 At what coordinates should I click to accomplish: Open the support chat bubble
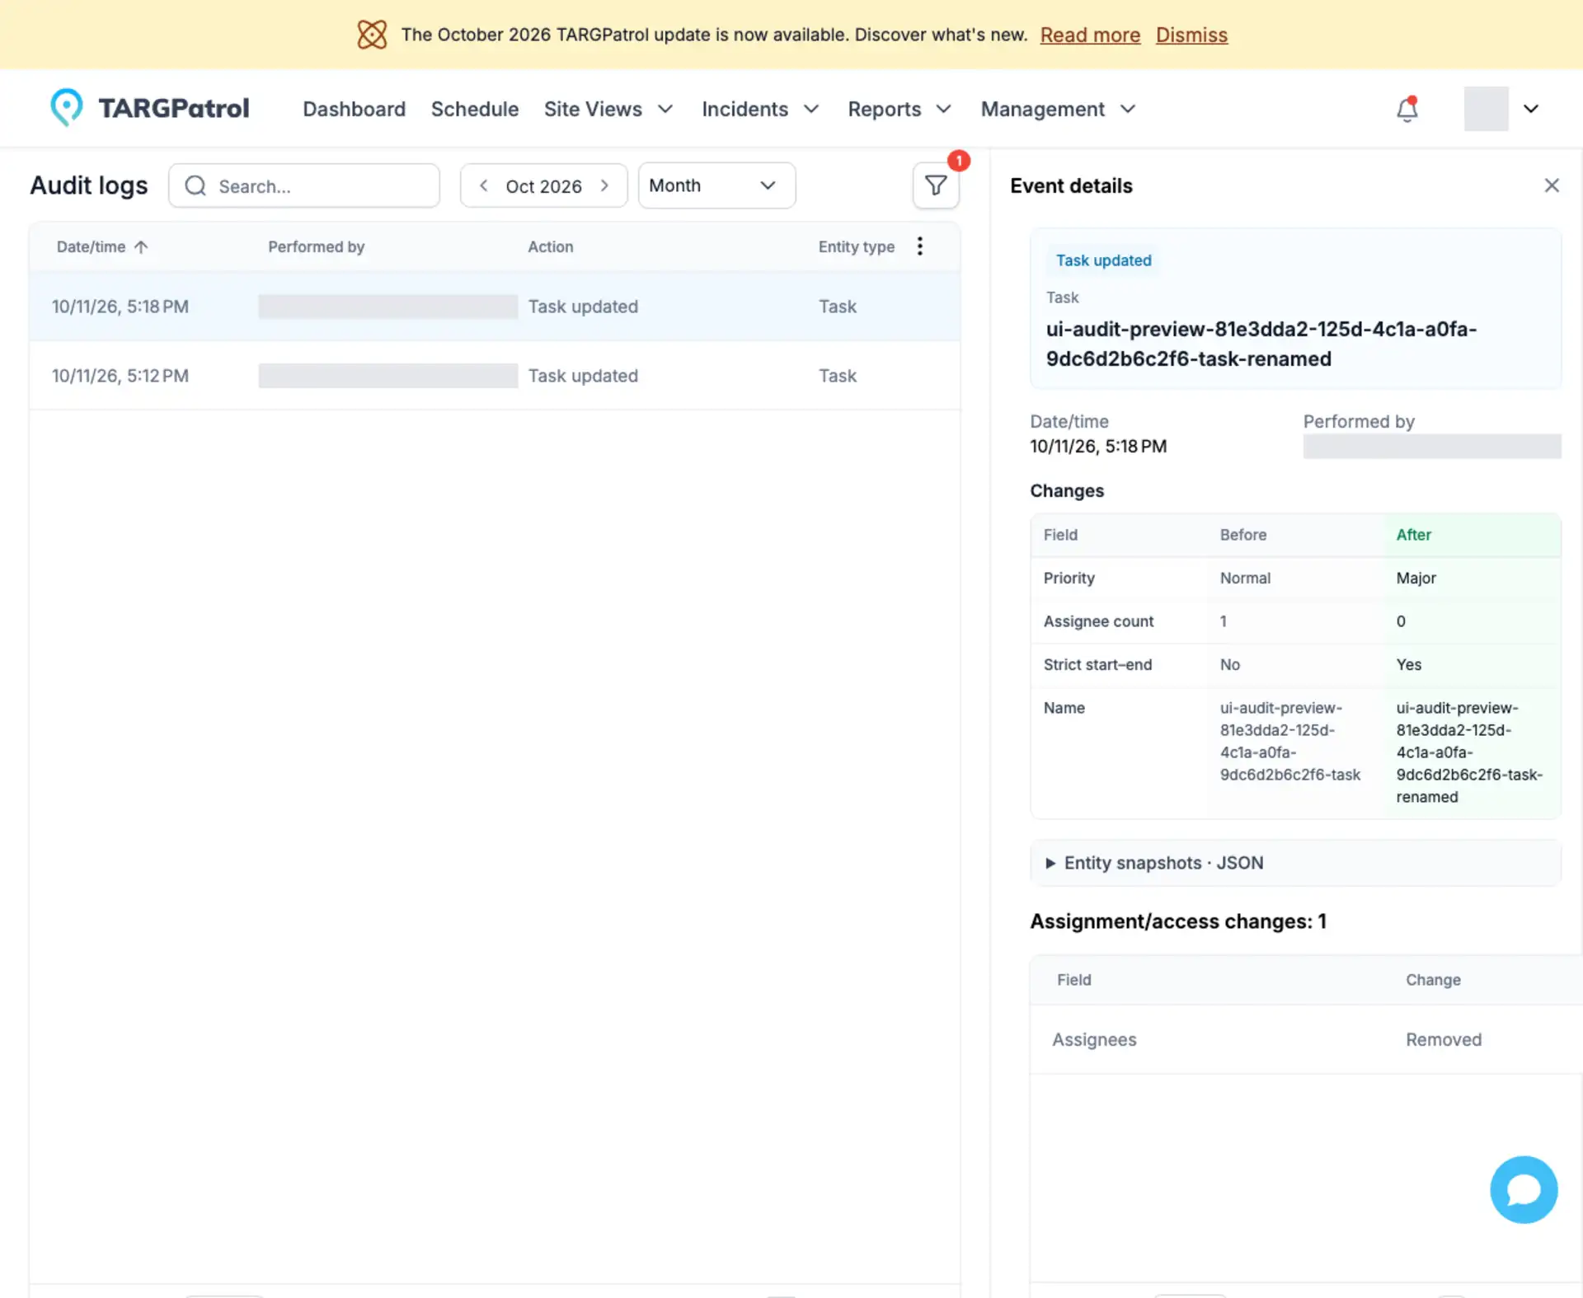tap(1524, 1189)
